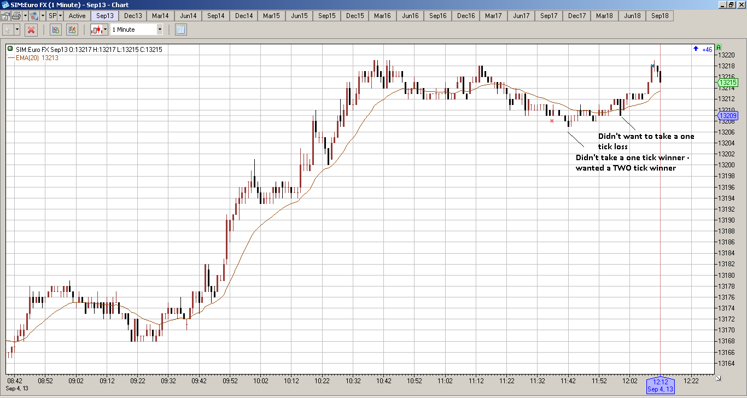This screenshot has height=398, width=747.
Task: Switch to the Sep16 contract
Action: tap(438, 16)
